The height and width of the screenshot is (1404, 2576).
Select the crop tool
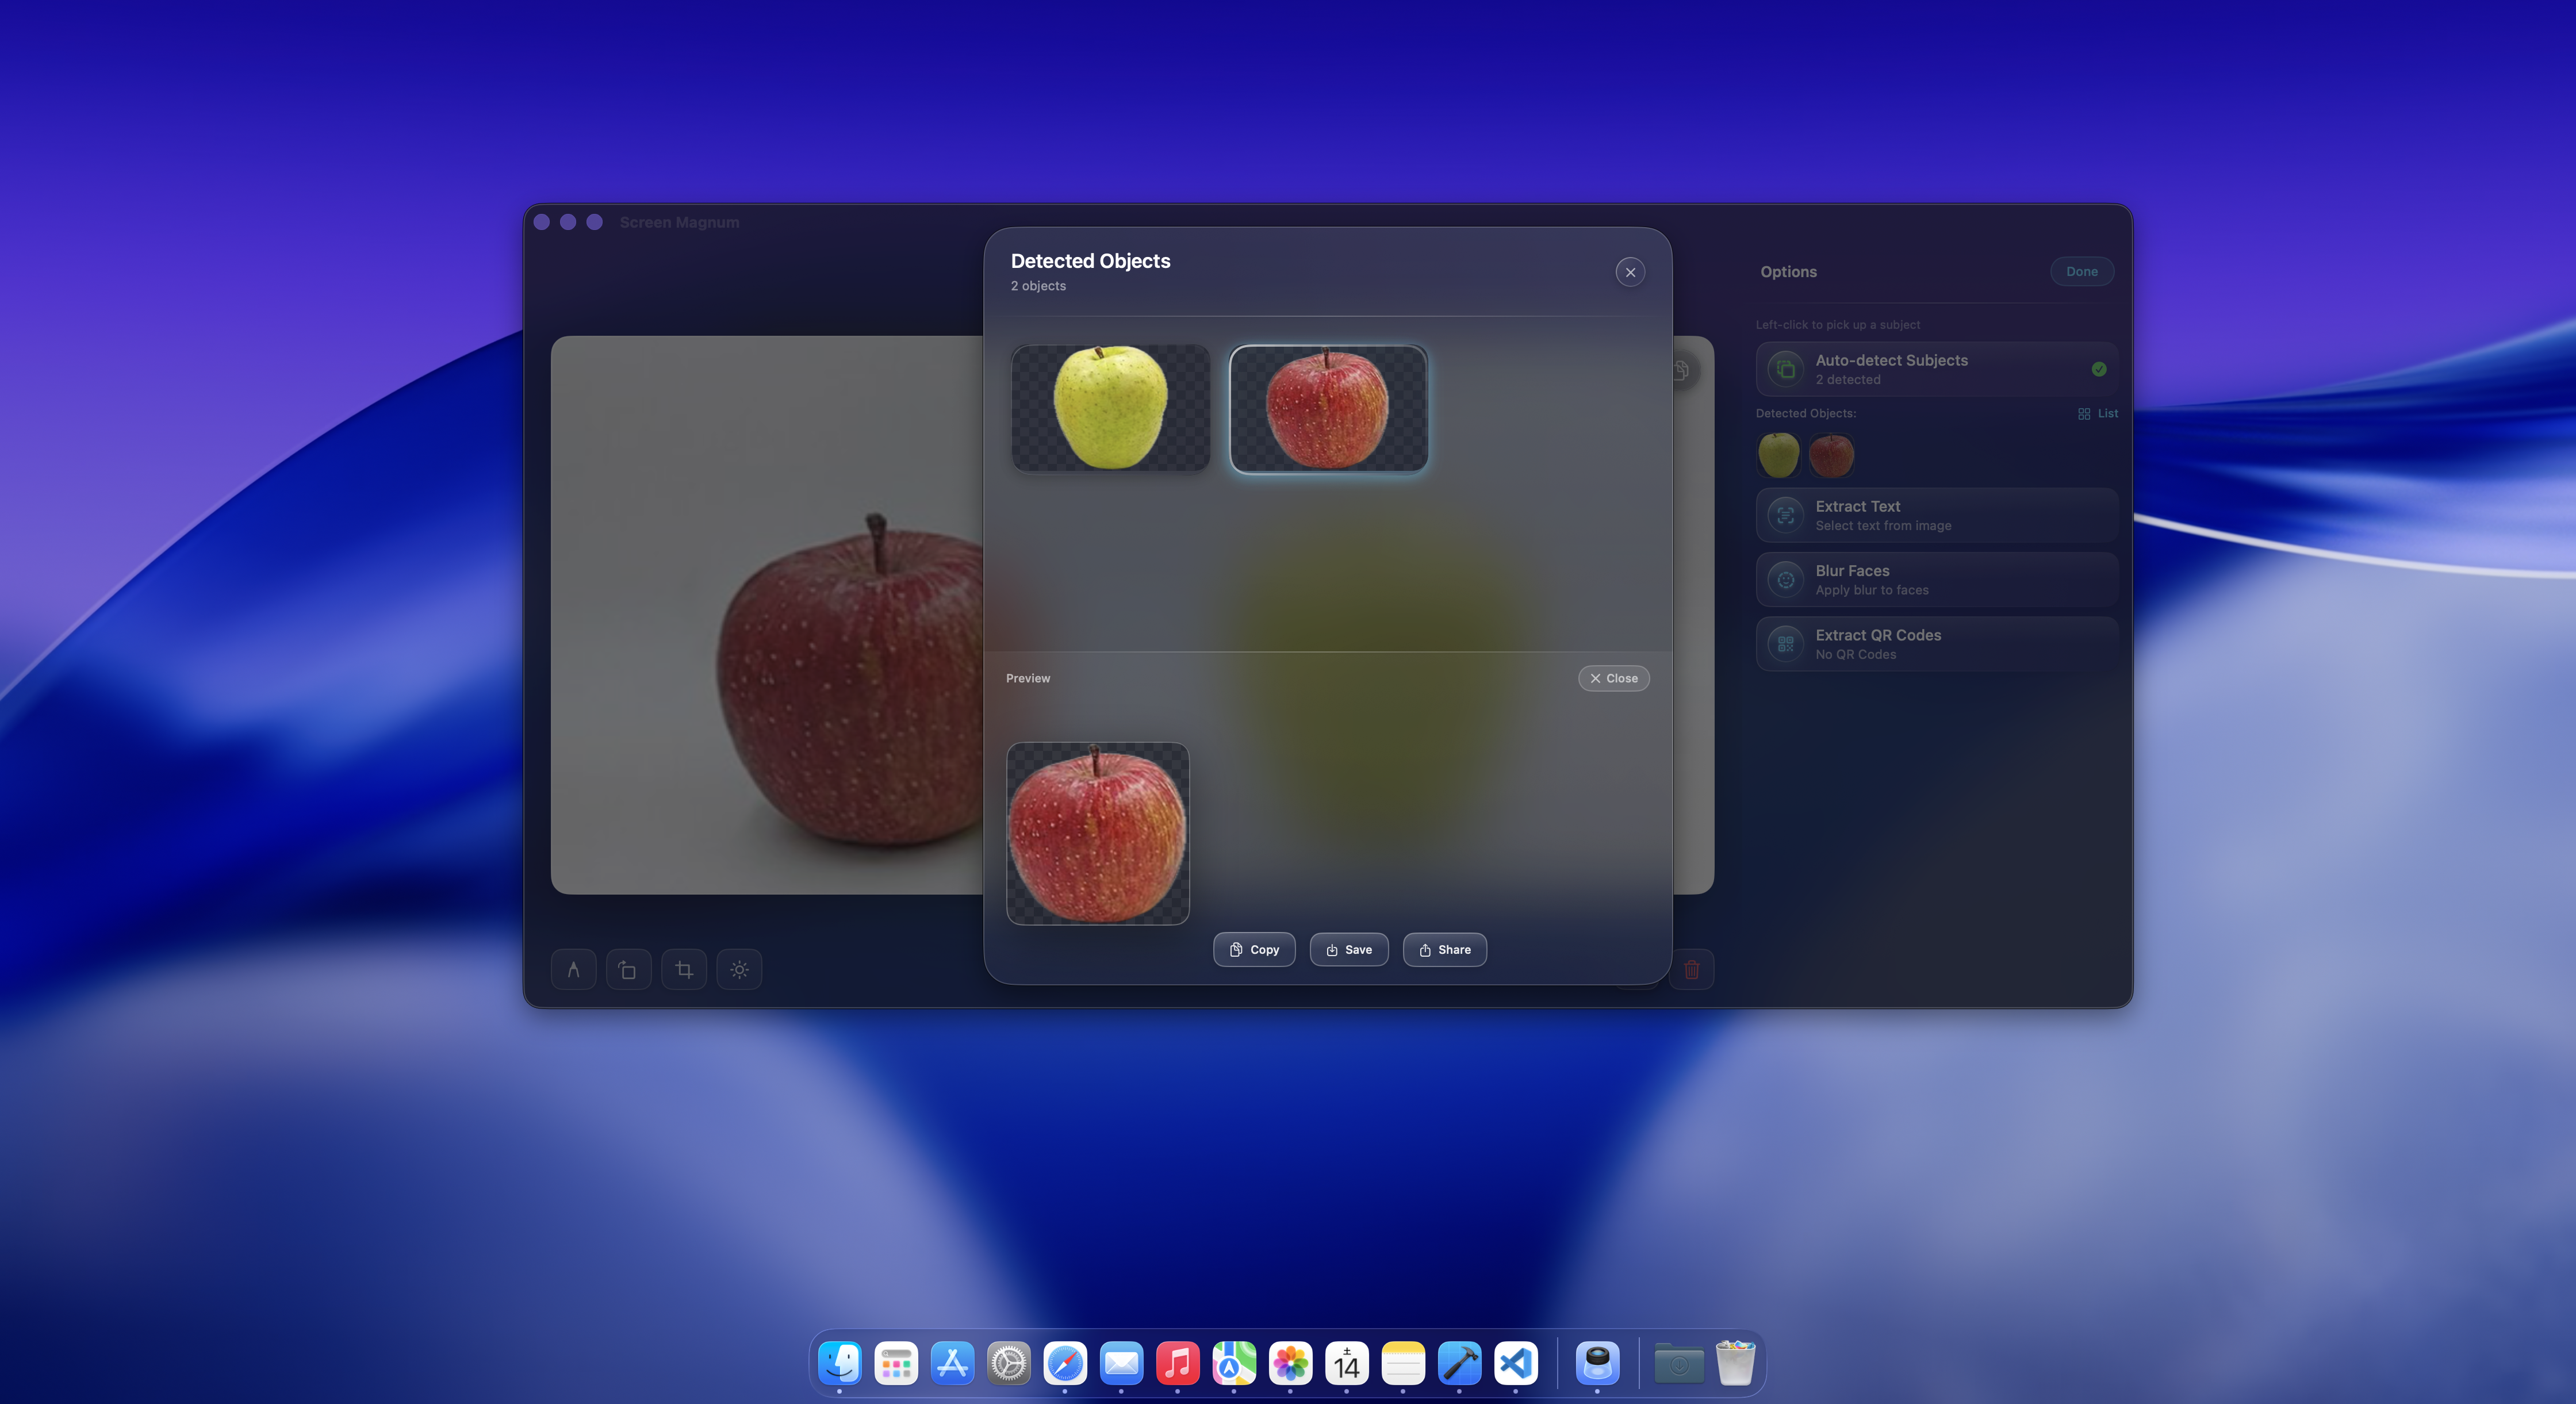(x=684, y=969)
